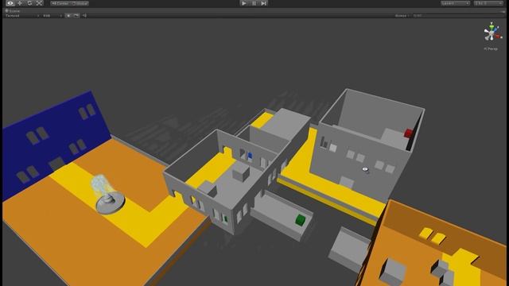Select the Rotate transform tool
This screenshot has height=286, width=509.
pyautogui.click(x=29, y=3)
